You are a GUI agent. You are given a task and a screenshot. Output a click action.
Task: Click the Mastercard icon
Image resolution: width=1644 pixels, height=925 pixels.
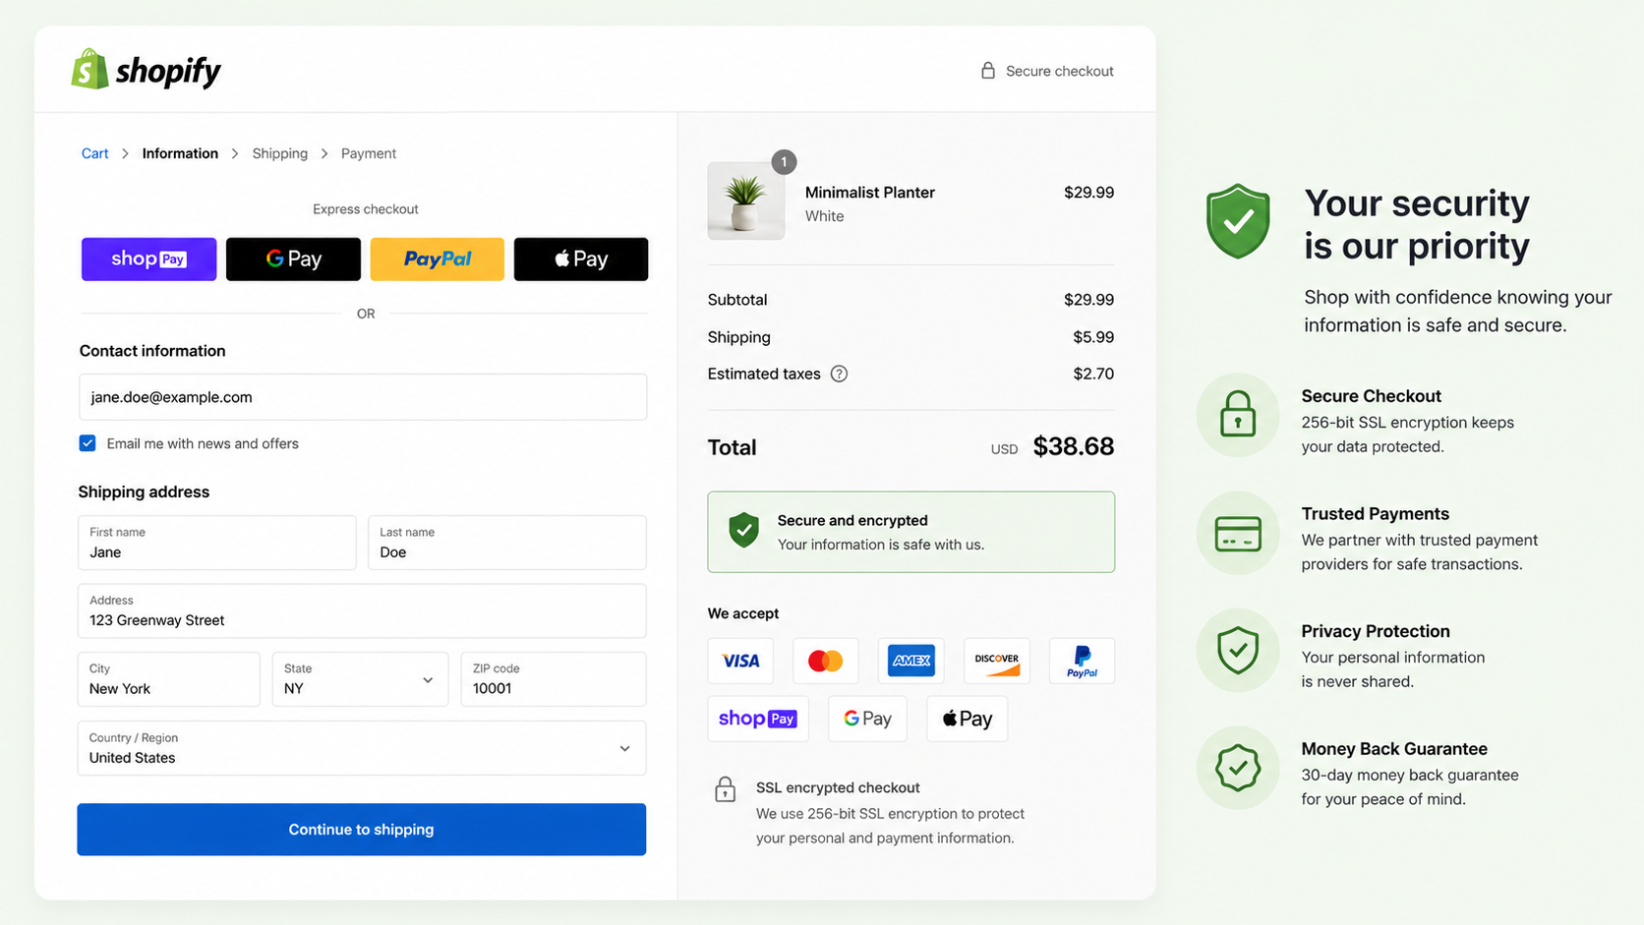click(x=826, y=661)
